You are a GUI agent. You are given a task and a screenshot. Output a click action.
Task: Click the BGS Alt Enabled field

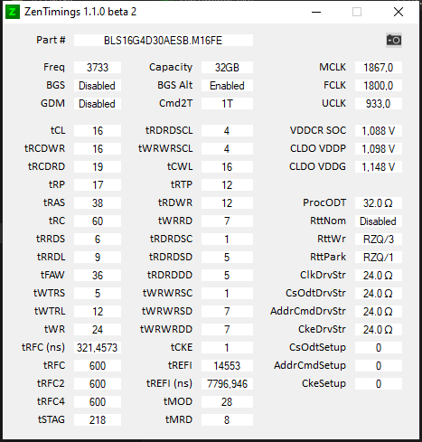[227, 86]
